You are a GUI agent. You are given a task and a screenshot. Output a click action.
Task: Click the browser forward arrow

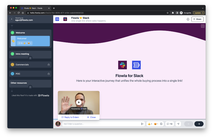pos(14,13)
